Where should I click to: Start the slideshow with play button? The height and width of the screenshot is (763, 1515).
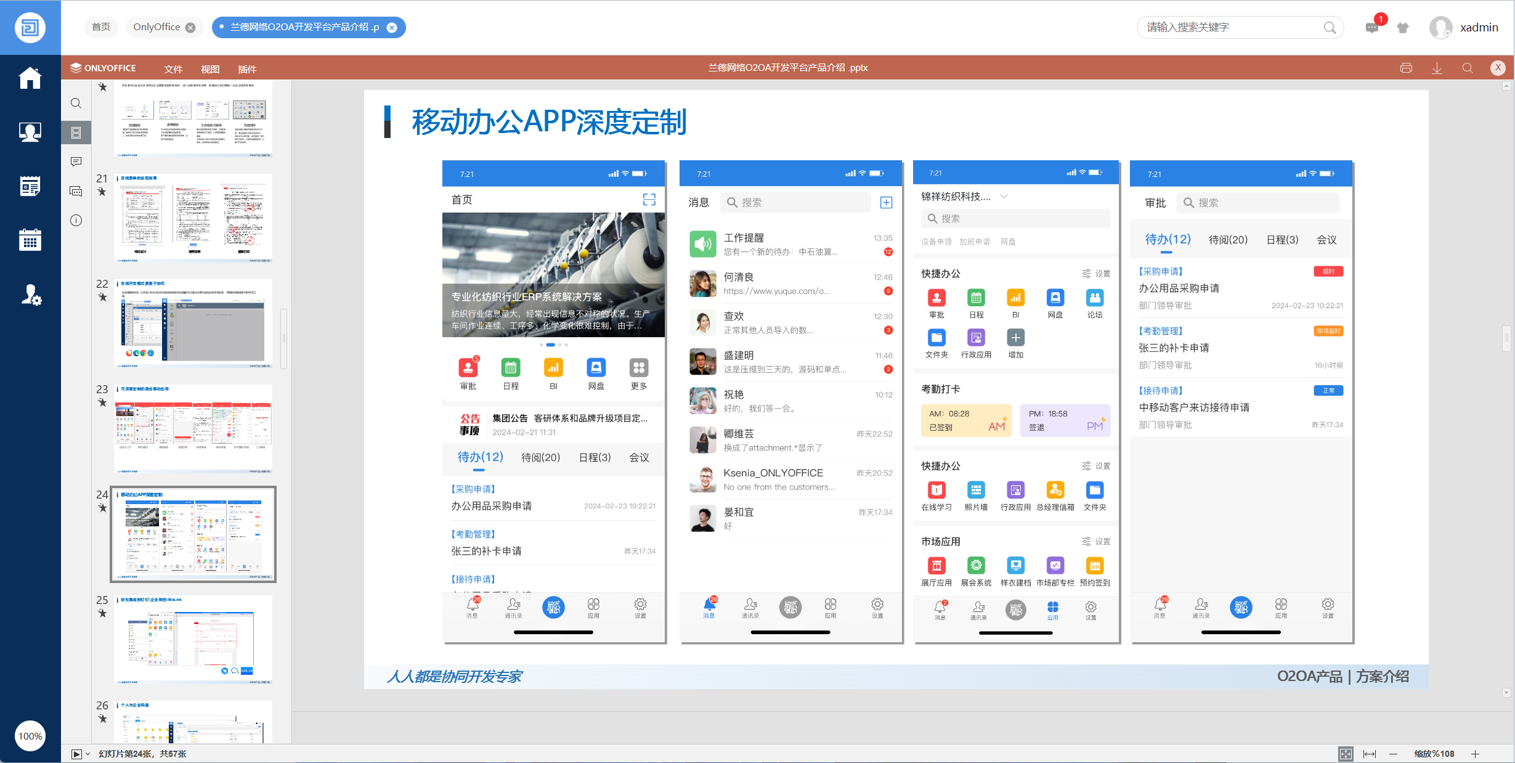click(x=76, y=754)
